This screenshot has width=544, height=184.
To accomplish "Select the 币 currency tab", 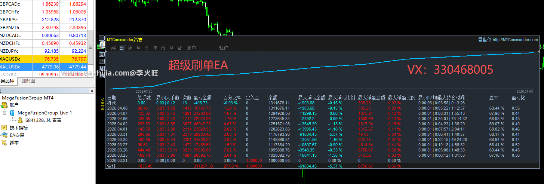I will point(163,48).
